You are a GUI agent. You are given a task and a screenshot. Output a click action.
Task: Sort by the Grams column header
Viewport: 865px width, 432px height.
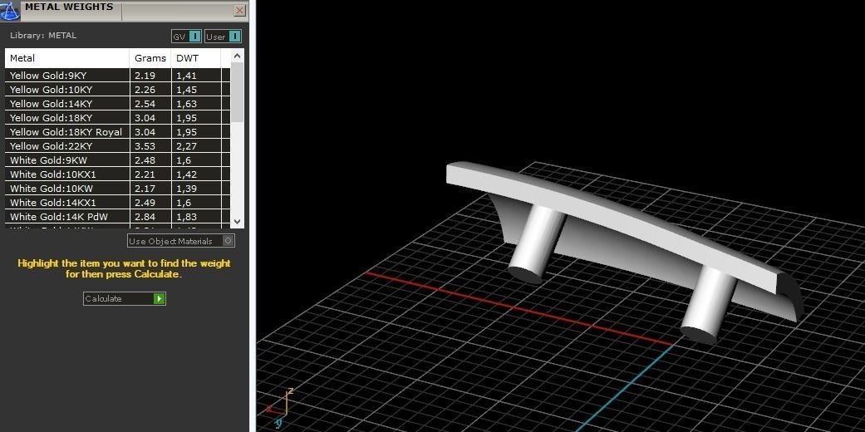point(150,58)
